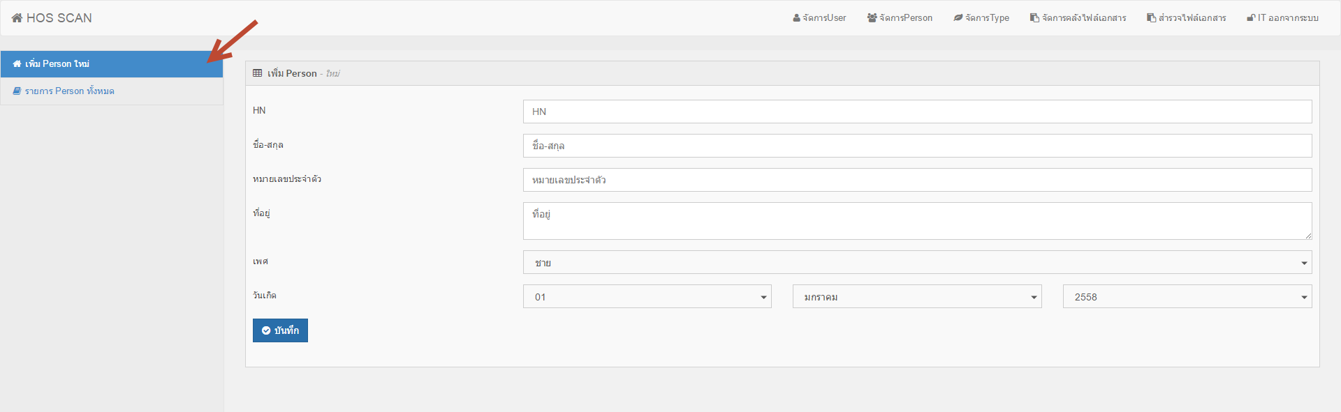Click the ชื่อ-สกุล name field
1341x412 pixels.
click(x=917, y=146)
